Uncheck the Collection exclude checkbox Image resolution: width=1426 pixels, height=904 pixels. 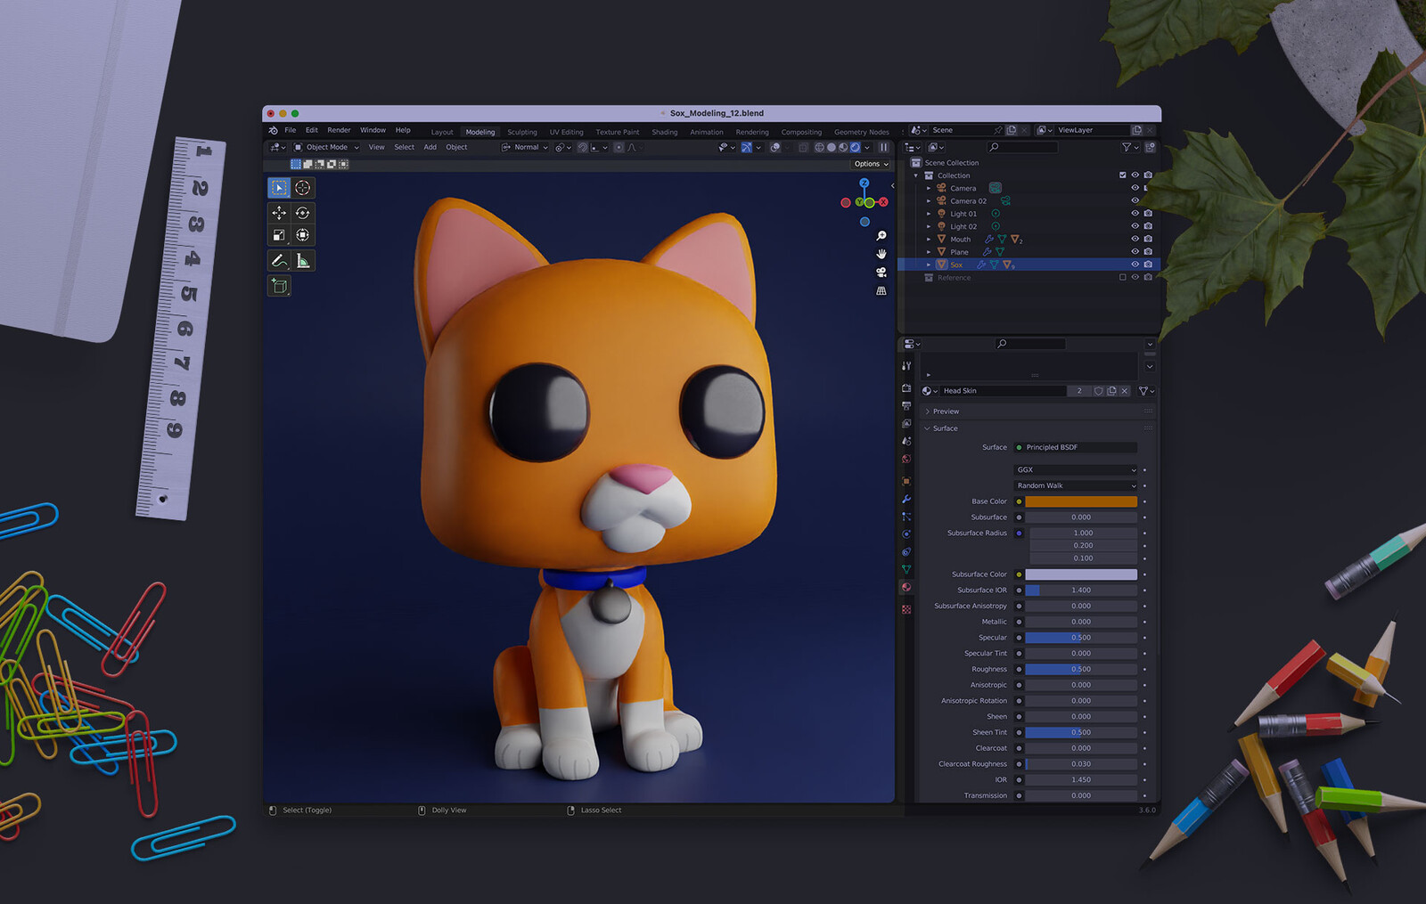point(1122,175)
